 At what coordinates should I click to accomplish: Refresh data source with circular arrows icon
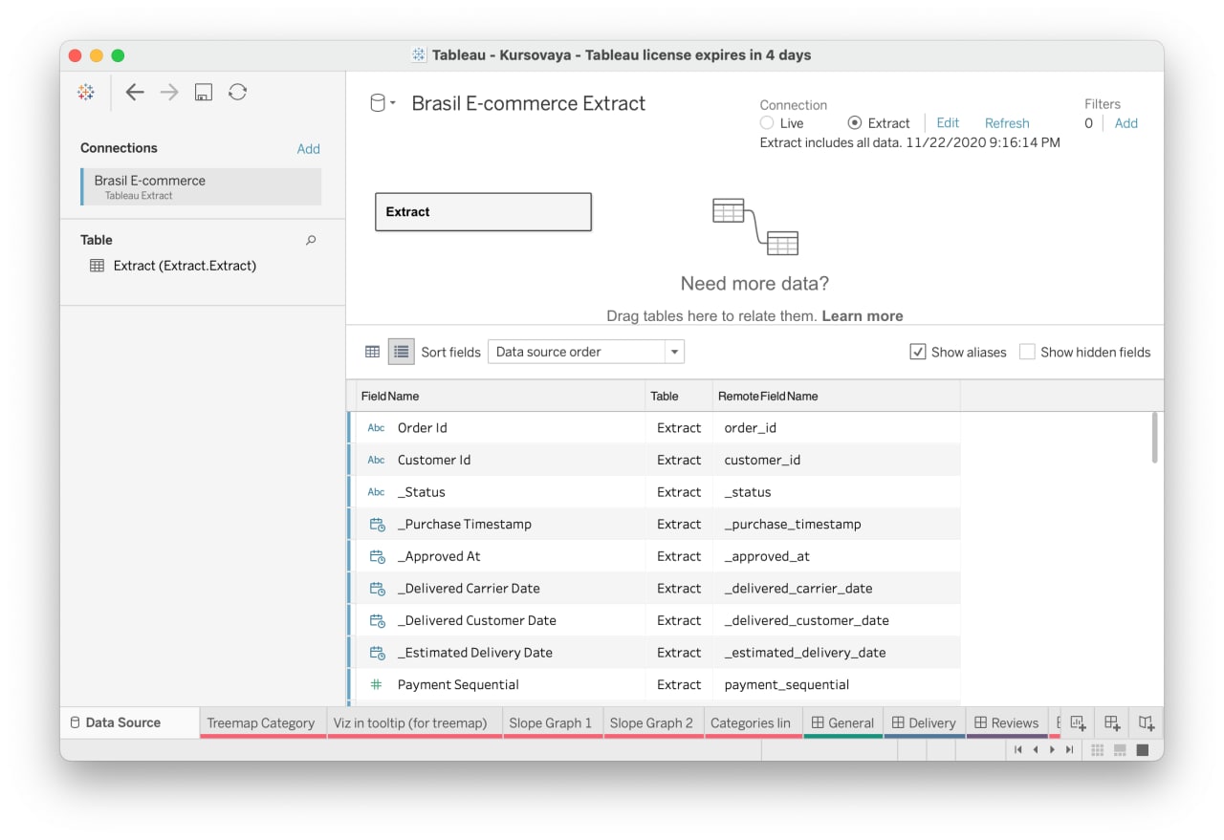point(238,92)
